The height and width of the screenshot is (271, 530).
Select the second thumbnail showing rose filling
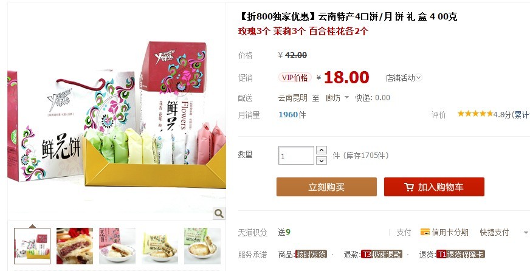[75, 246]
